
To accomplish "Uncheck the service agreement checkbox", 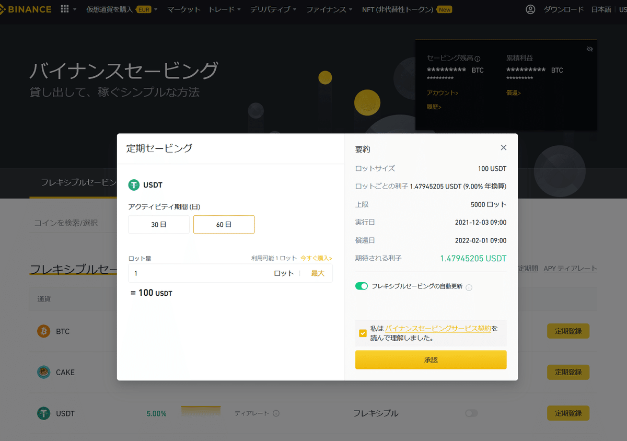I will coord(363,332).
